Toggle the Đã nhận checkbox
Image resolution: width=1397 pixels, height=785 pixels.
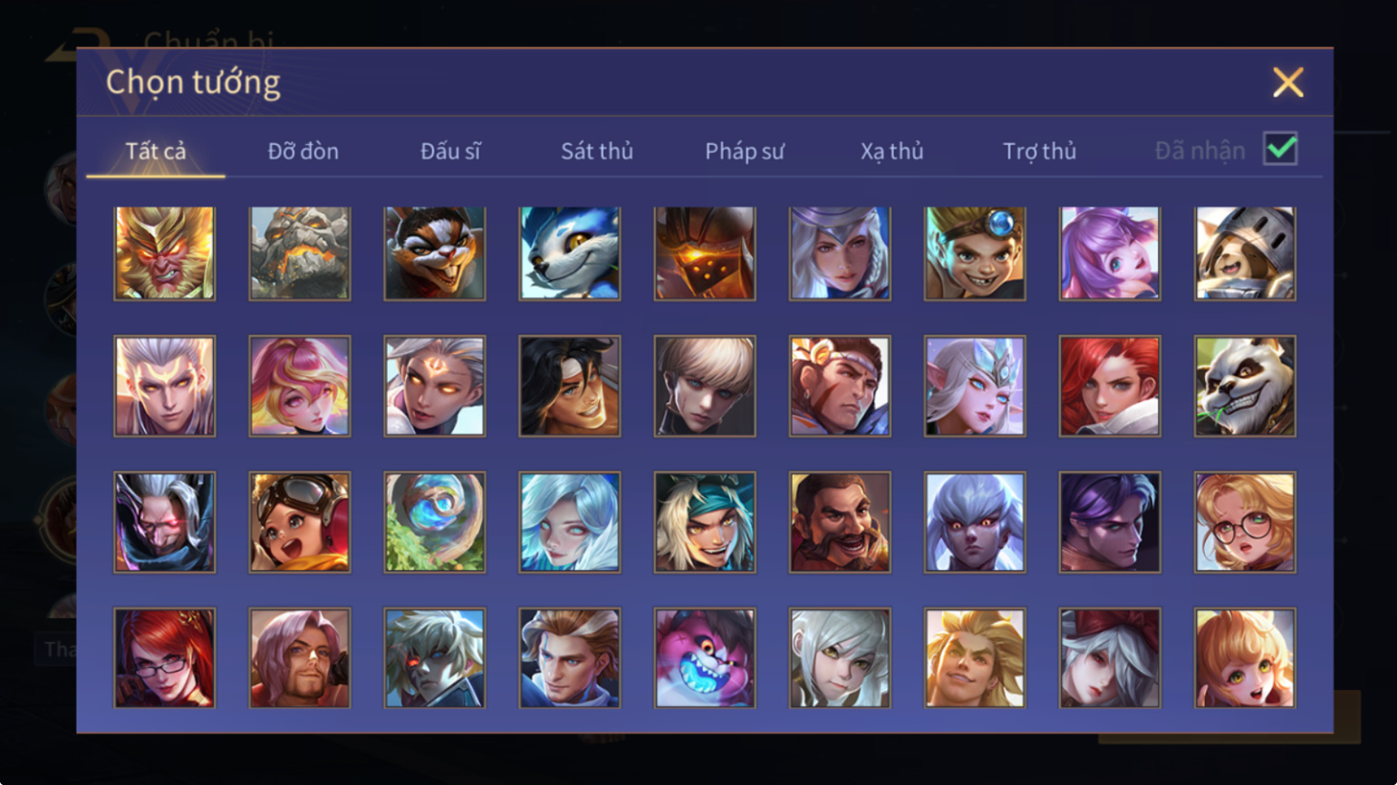point(1280,148)
